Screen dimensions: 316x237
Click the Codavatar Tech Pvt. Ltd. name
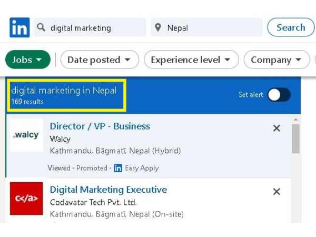tap(93, 202)
